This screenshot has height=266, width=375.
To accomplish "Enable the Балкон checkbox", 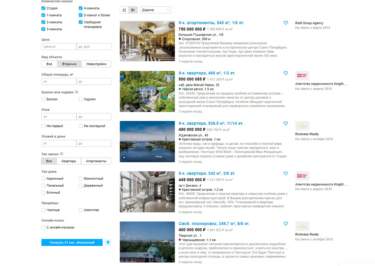I will 43,99.
